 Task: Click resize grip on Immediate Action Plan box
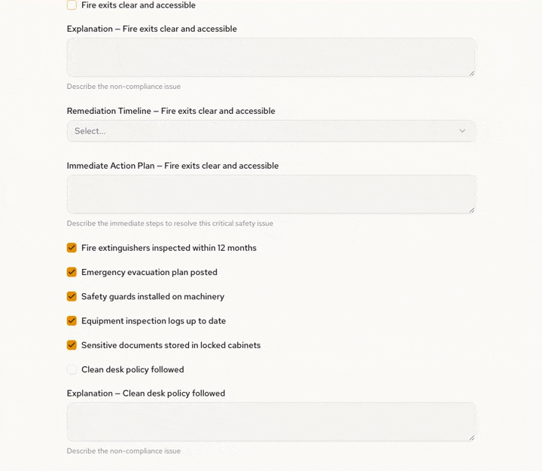472,210
